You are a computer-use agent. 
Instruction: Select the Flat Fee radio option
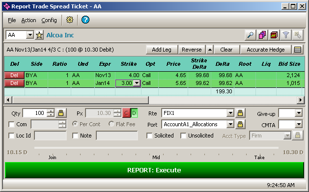tap(111, 124)
